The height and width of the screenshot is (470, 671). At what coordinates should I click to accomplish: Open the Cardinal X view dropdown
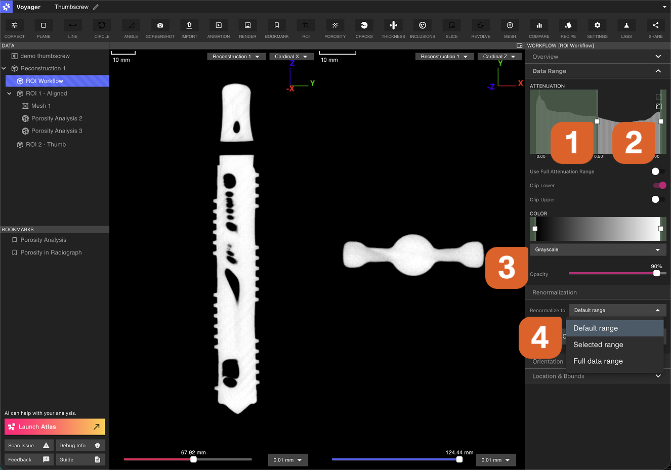[291, 57]
